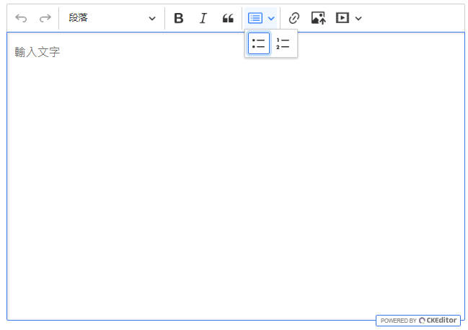Select bulleted list option
Image resolution: width=468 pixels, height=330 pixels.
(259, 43)
